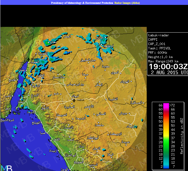
Task: Click the زبيدة city marker dot
Action: tap(58, 151)
